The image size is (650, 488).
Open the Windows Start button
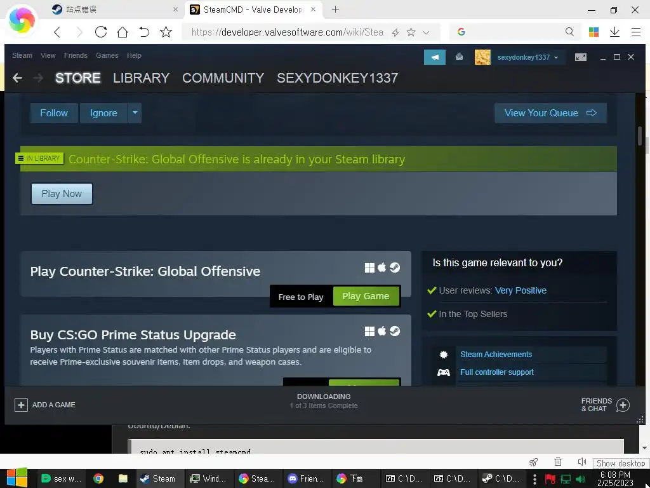(x=17, y=478)
